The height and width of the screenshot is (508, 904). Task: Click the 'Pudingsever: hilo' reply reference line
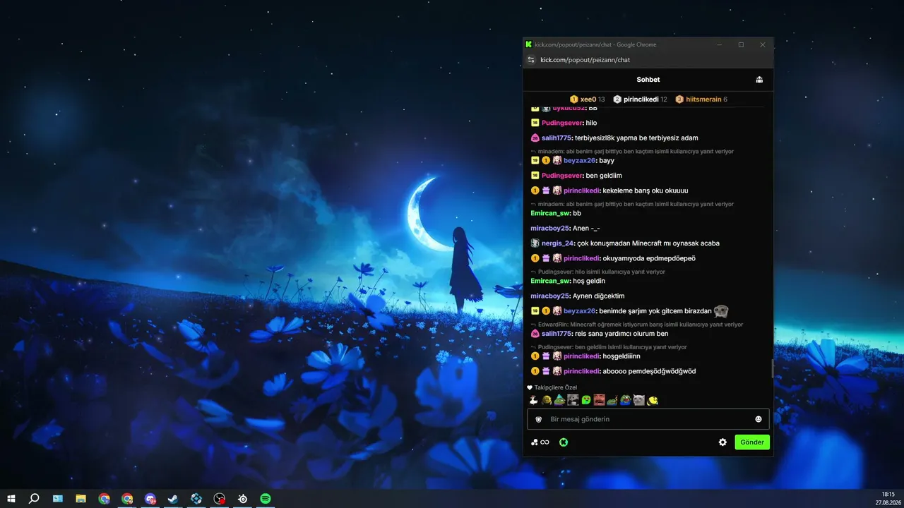[x=597, y=272]
